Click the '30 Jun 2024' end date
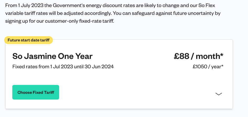 [99, 67]
